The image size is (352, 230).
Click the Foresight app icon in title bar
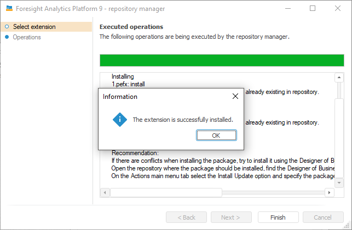pyautogui.click(x=9, y=8)
